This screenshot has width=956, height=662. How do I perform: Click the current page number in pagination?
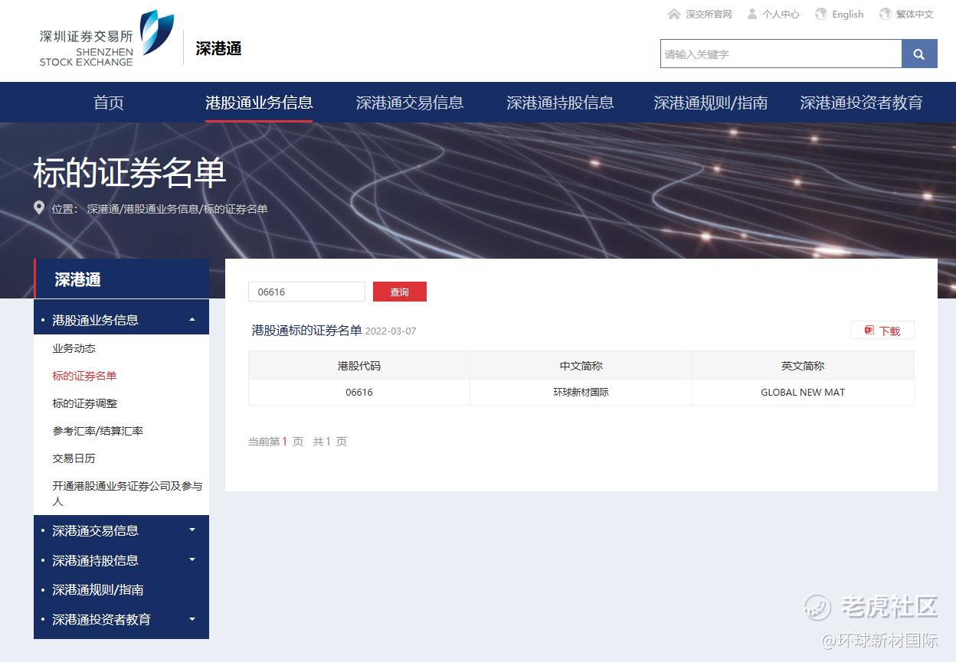285,442
